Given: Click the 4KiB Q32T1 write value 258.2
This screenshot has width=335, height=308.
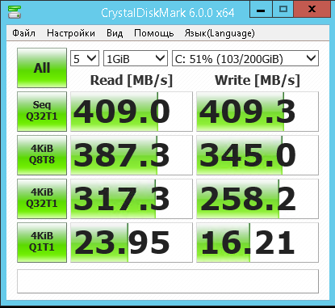Looking at the screenshot, I should pyautogui.click(x=258, y=199).
